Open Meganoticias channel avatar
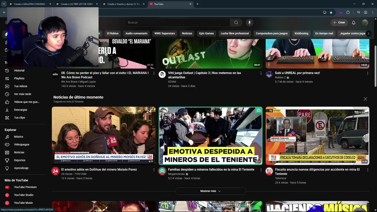 pos(162,171)
